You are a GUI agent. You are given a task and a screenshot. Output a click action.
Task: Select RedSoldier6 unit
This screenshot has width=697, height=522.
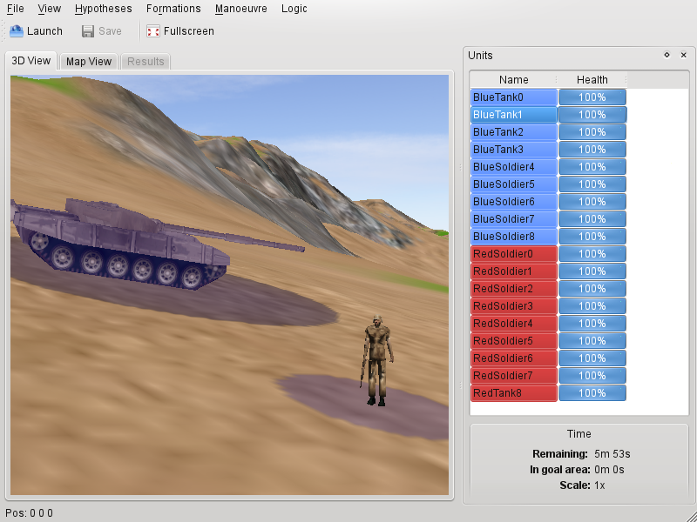(x=513, y=358)
